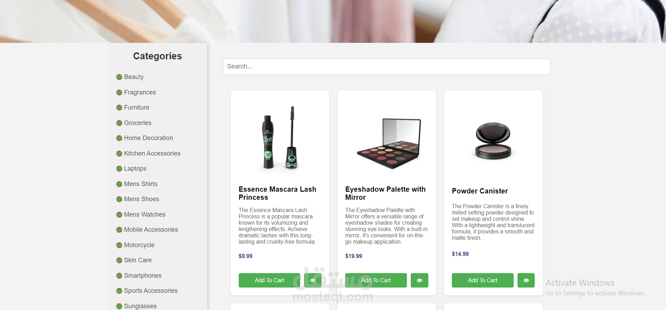
Task: Click the green dot icon beside Laptops
Action: (119, 169)
